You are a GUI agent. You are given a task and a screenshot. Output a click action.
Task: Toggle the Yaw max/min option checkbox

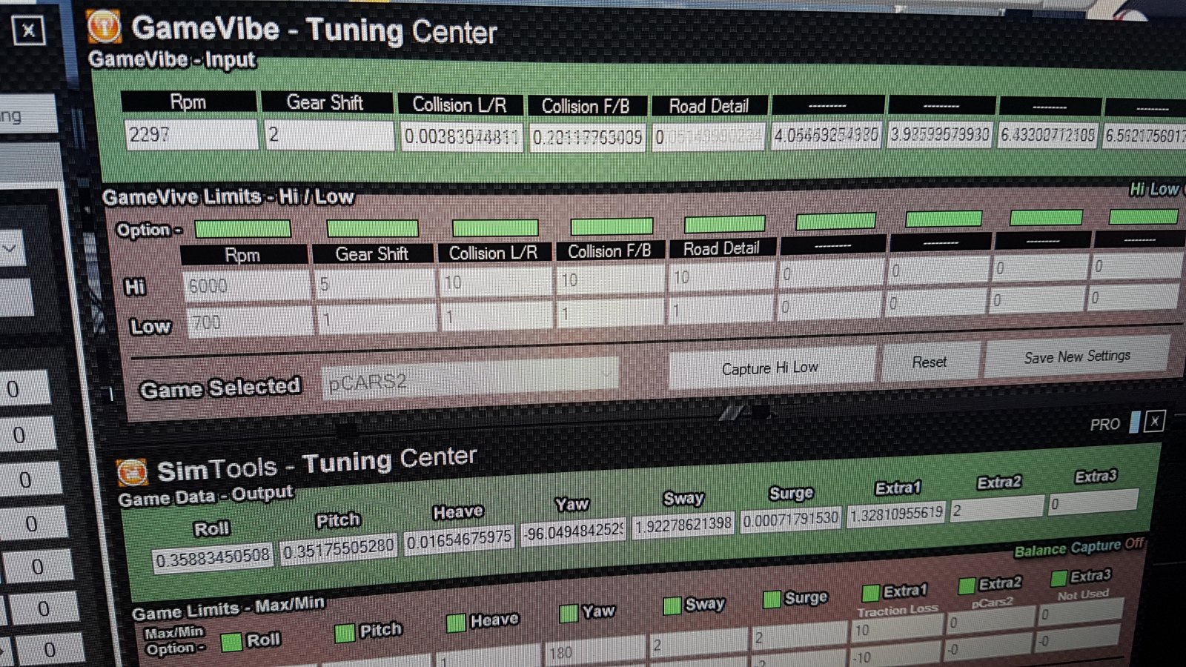point(569,613)
